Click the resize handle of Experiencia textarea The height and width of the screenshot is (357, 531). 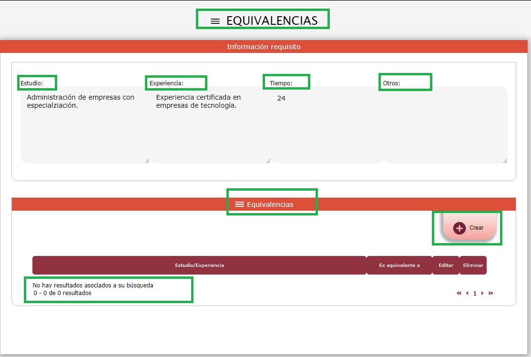point(268,161)
